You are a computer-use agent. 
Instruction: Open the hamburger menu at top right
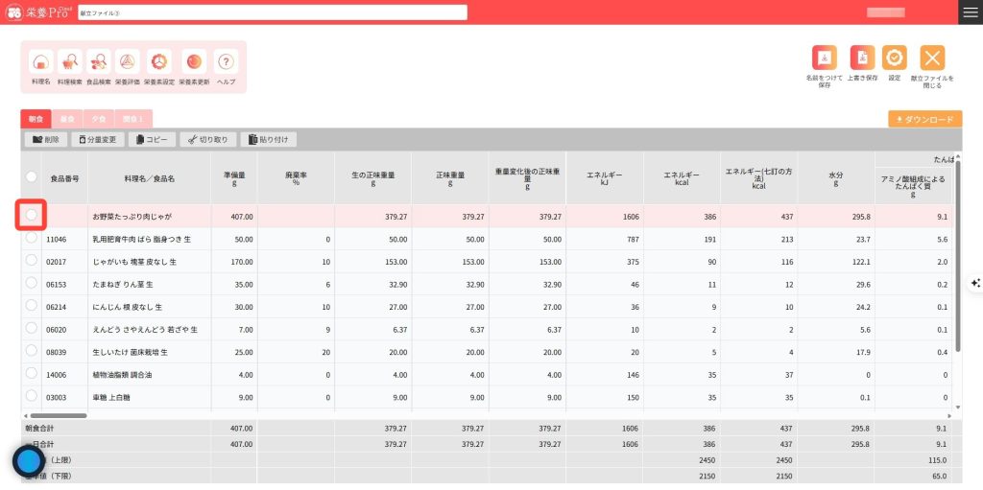970,12
